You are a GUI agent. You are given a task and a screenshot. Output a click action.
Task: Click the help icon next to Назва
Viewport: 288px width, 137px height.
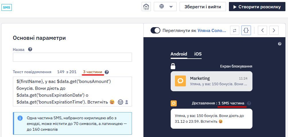point(30,49)
